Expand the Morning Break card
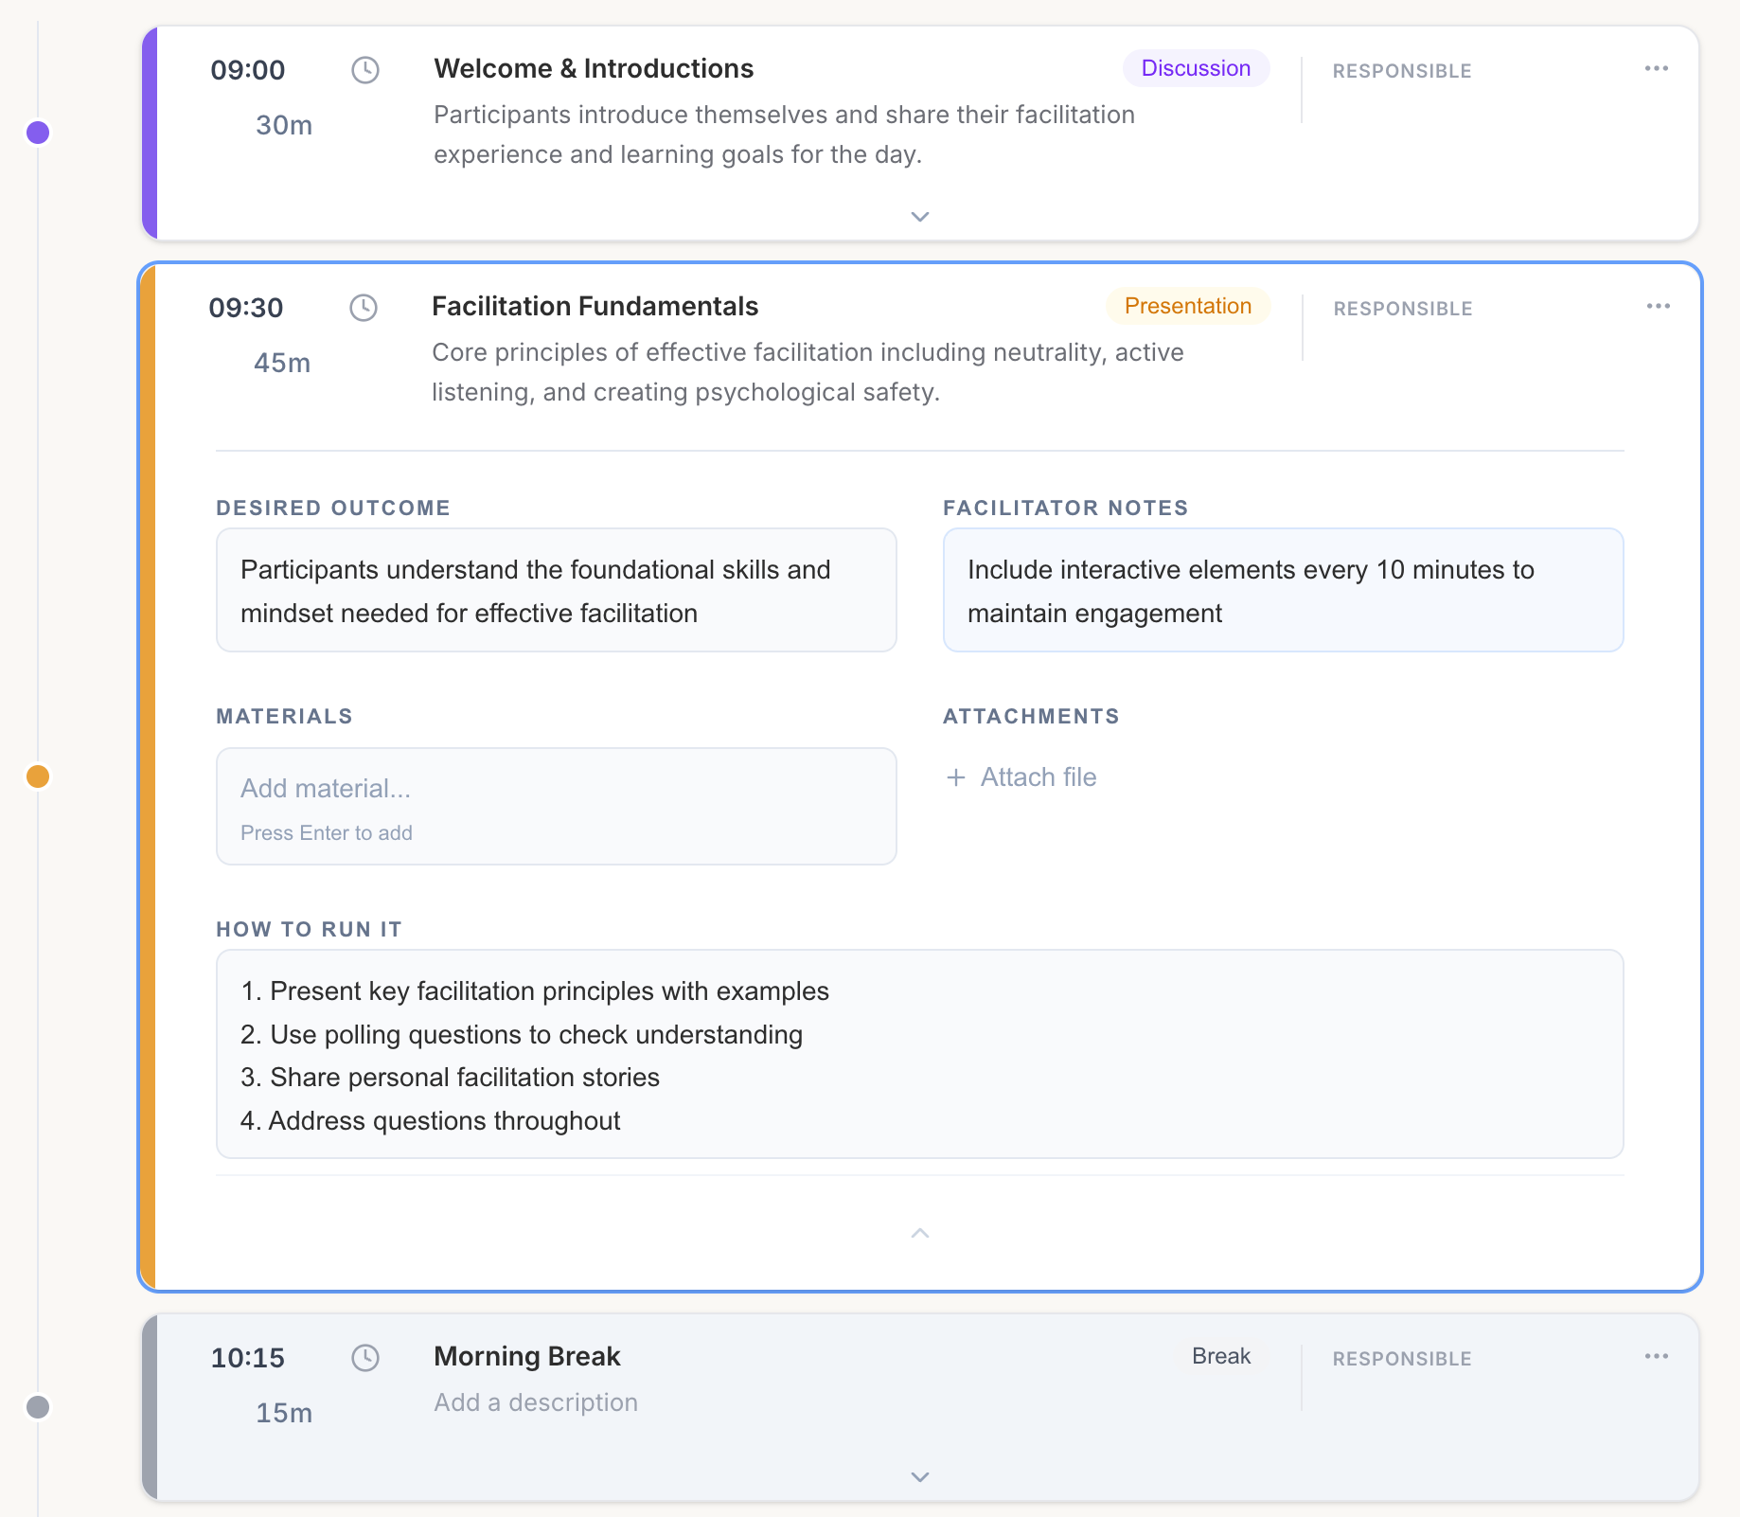The height and width of the screenshot is (1517, 1740). [919, 1476]
